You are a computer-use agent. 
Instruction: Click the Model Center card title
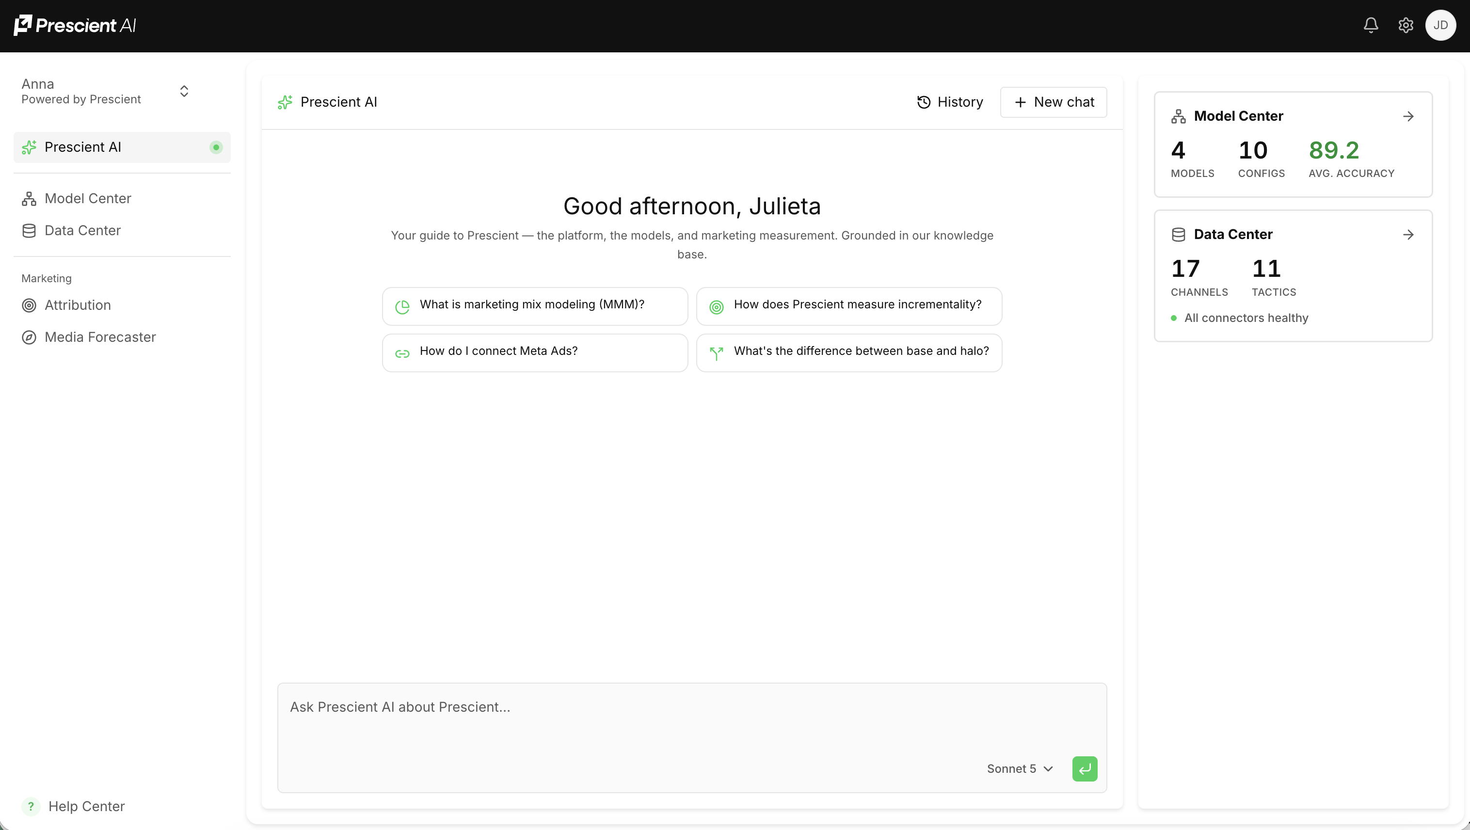coord(1238,116)
